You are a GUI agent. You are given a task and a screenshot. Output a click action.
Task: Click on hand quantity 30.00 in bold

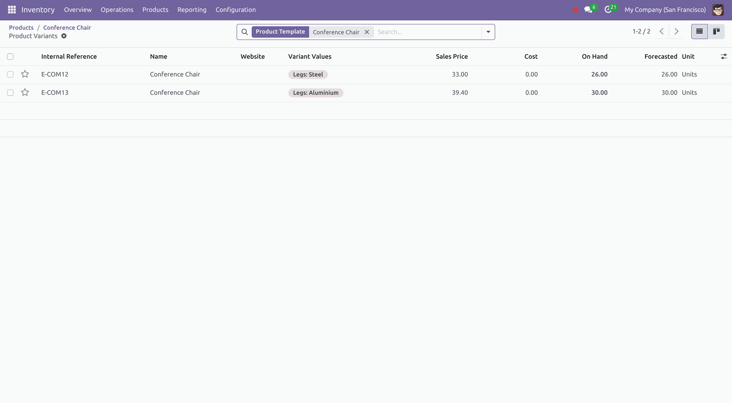[x=599, y=92]
